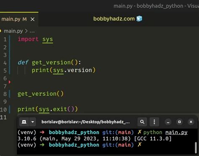Click line number 4 in the gutter
Screen dimensions: 199x156
click(x=5, y=63)
